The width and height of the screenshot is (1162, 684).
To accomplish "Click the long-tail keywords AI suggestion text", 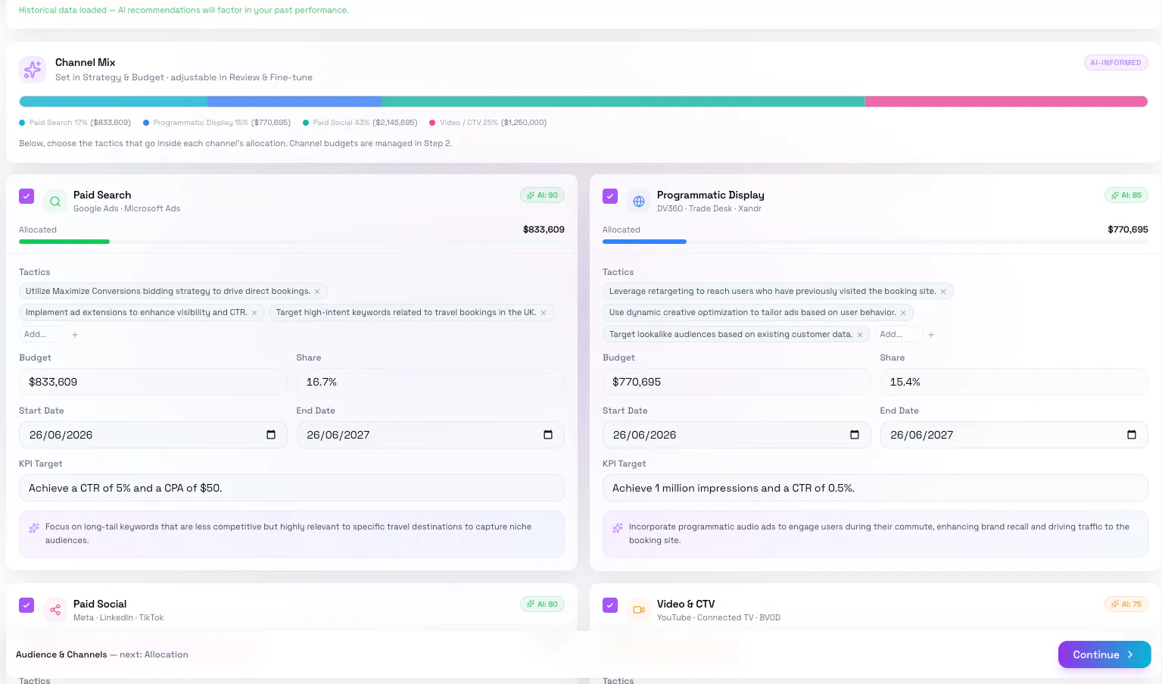I will [x=288, y=533].
